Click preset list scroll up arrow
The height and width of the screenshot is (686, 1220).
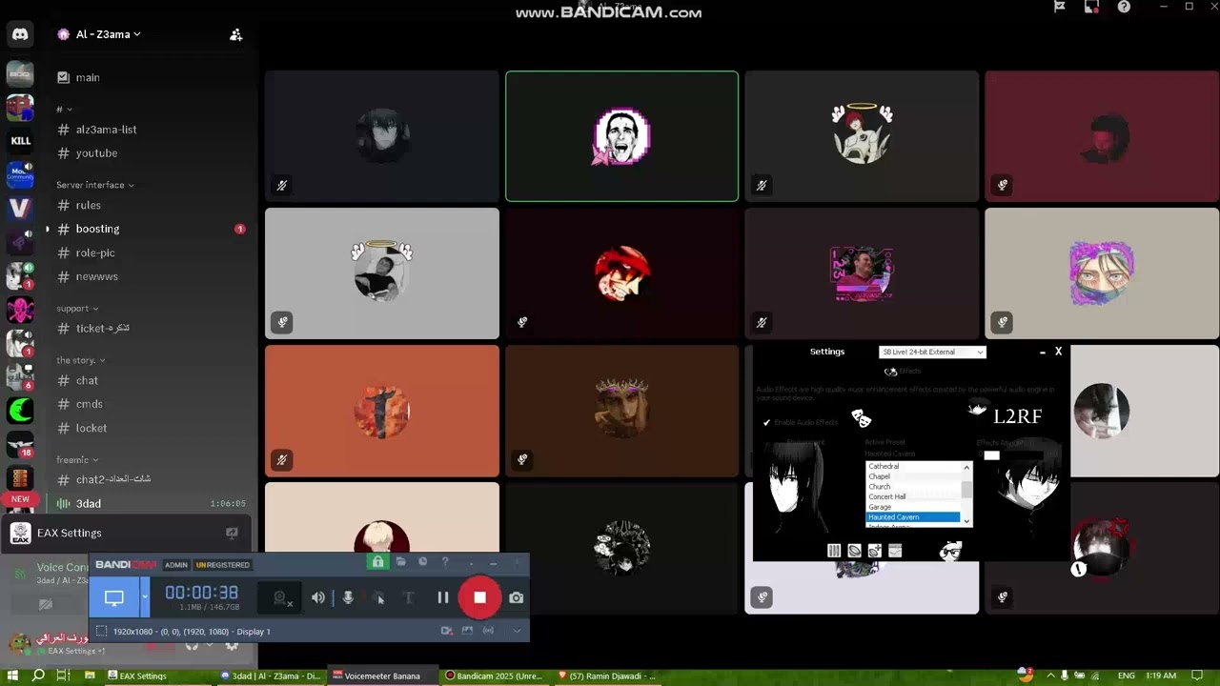click(966, 467)
